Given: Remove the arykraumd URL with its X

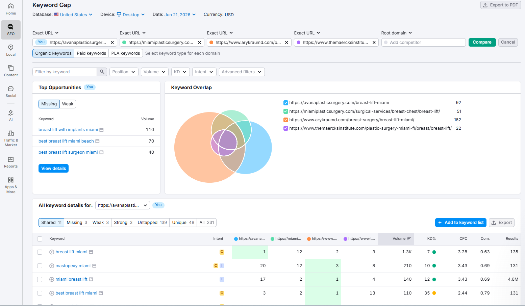Looking at the screenshot, I should click(x=286, y=43).
